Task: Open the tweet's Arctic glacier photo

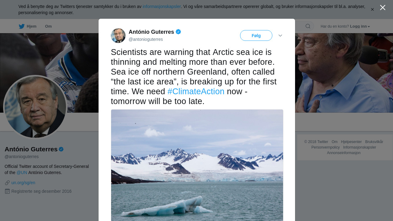Action: pyautogui.click(x=197, y=165)
